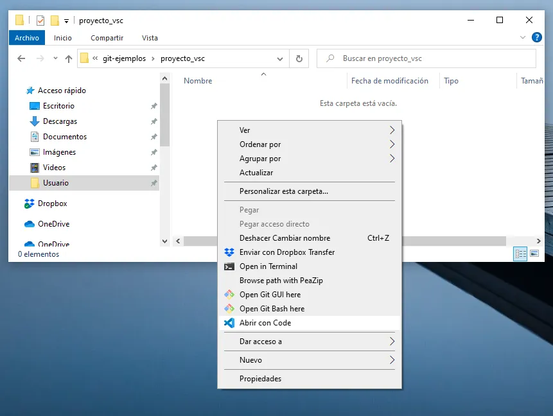Go up one folder with the up arrow
The image size is (553, 416).
point(69,58)
